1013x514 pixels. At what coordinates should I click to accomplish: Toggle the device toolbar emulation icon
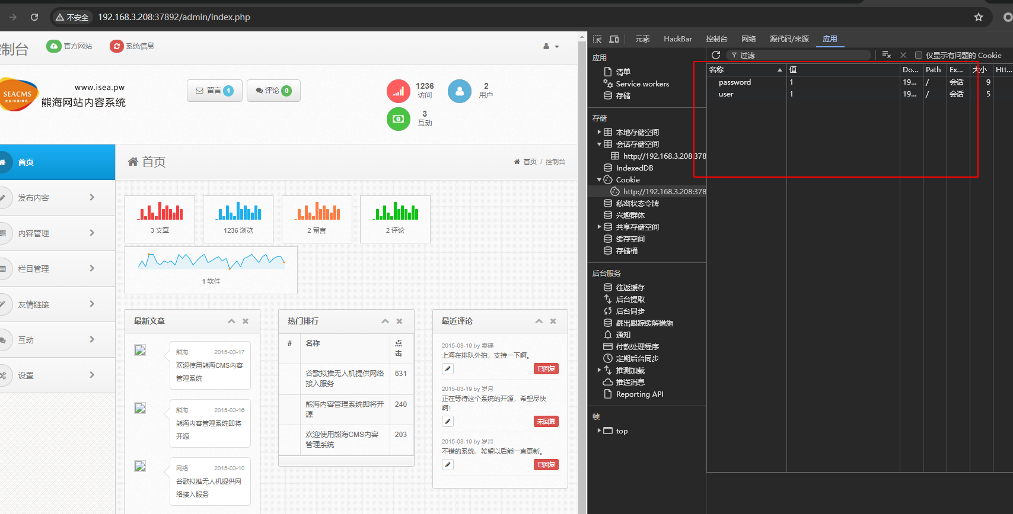[614, 39]
